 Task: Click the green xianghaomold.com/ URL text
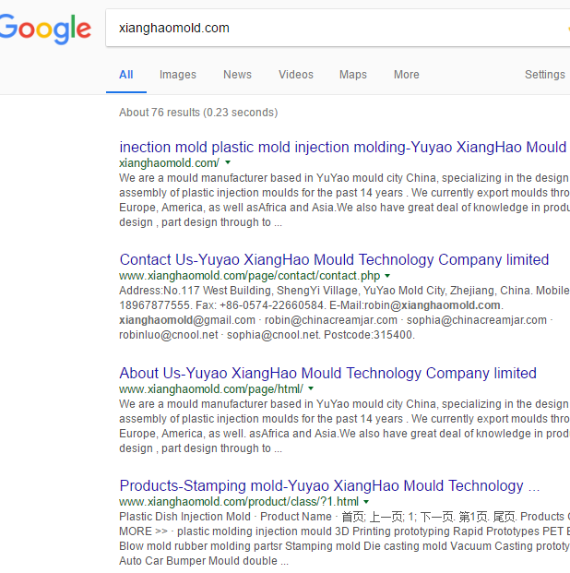click(169, 163)
